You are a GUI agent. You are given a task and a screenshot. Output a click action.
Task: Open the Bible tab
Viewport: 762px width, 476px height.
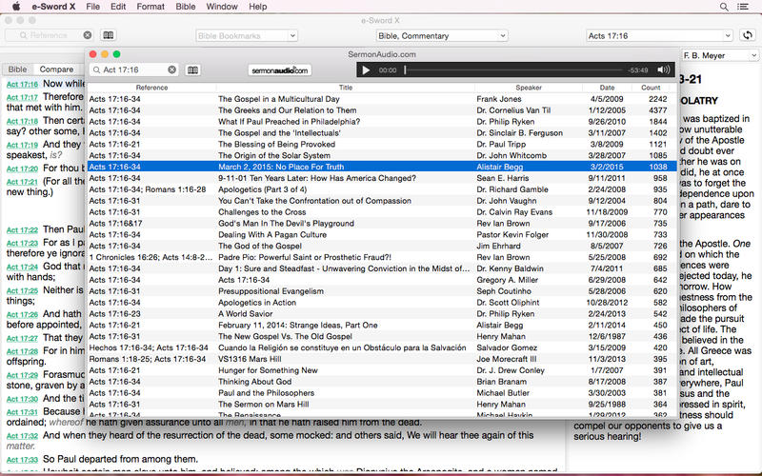pos(18,69)
